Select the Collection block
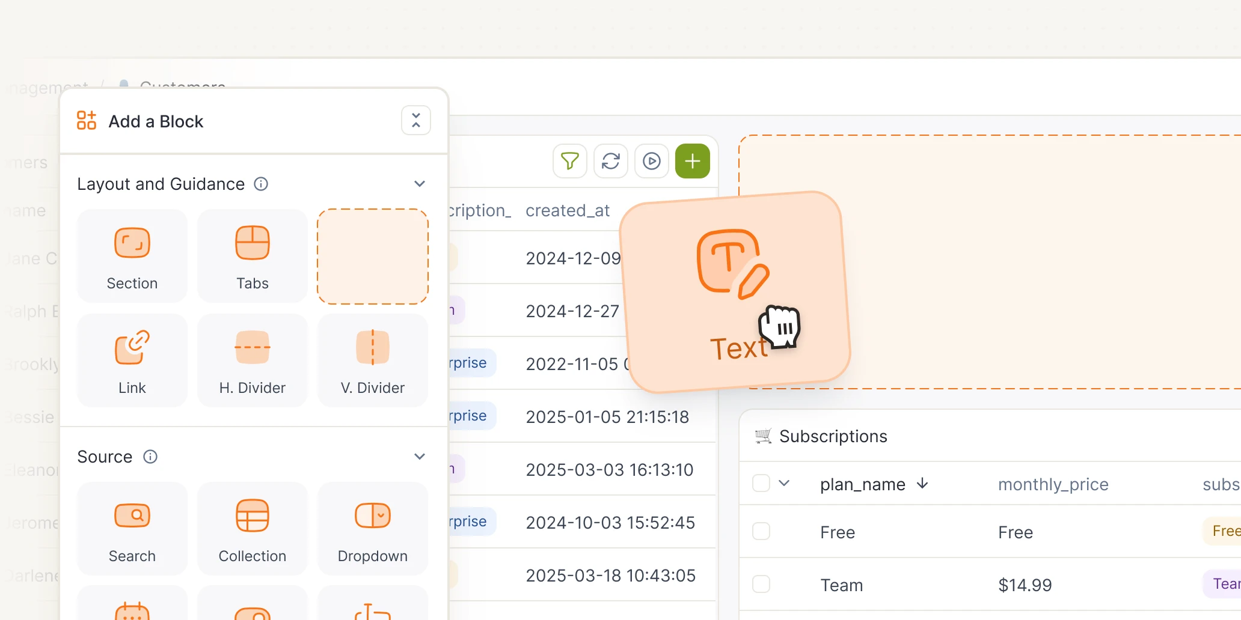This screenshot has height=620, width=1241. pos(252,529)
